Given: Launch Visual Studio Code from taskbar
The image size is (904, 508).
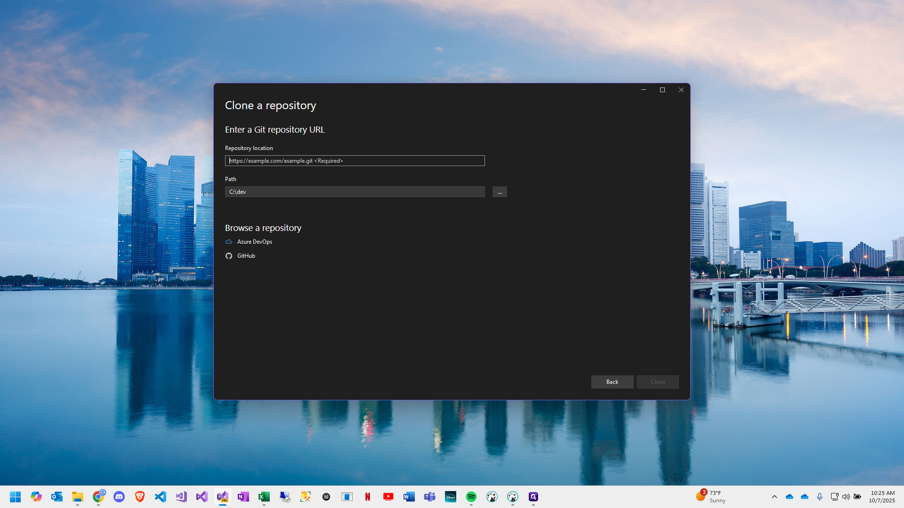Looking at the screenshot, I should 161,497.
